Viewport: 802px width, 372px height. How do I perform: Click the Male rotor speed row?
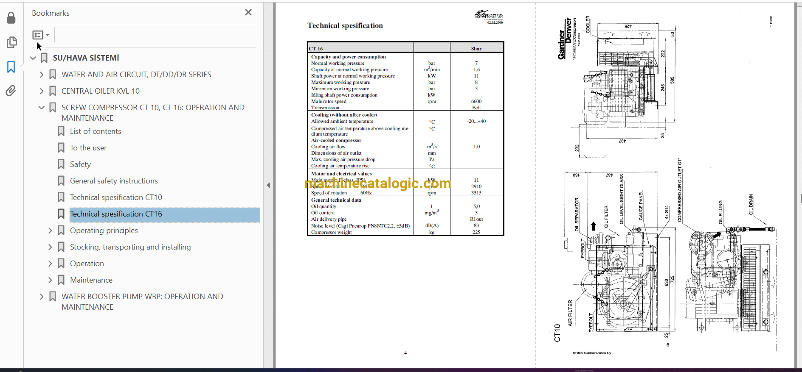(x=406, y=101)
